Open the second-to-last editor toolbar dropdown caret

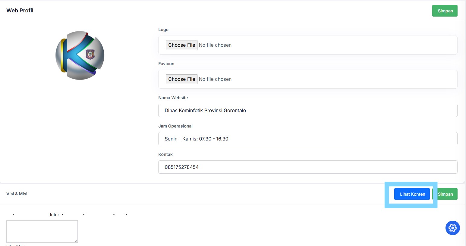click(114, 214)
